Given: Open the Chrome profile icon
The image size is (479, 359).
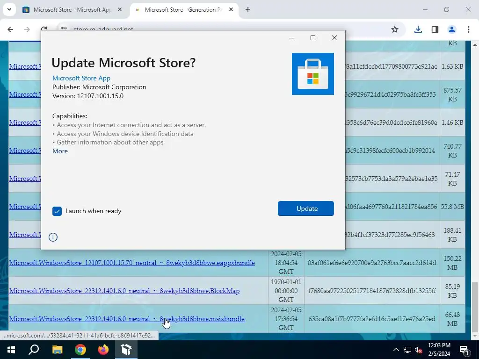Looking at the screenshot, I should (x=451, y=29).
